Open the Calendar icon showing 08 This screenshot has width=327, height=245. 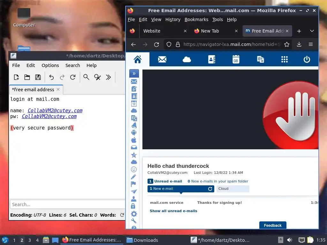(236, 59)
